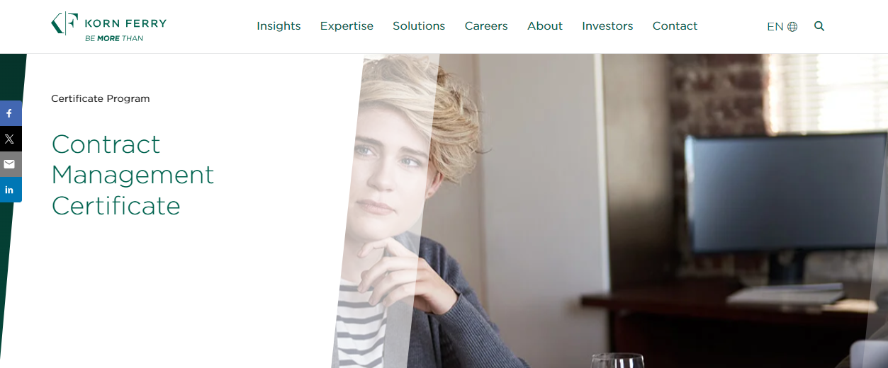Click the globe language icon
The width and height of the screenshot is (888, 368).
coord(792,27)
